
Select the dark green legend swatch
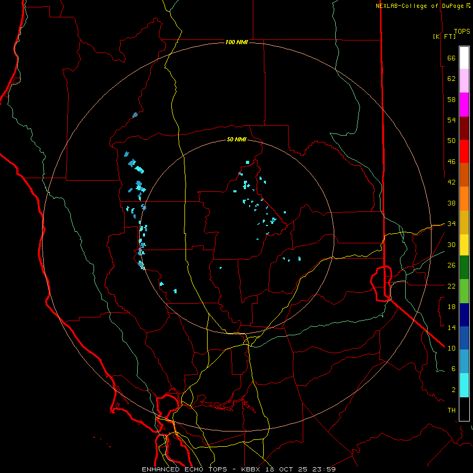click(x=464, y=268)
